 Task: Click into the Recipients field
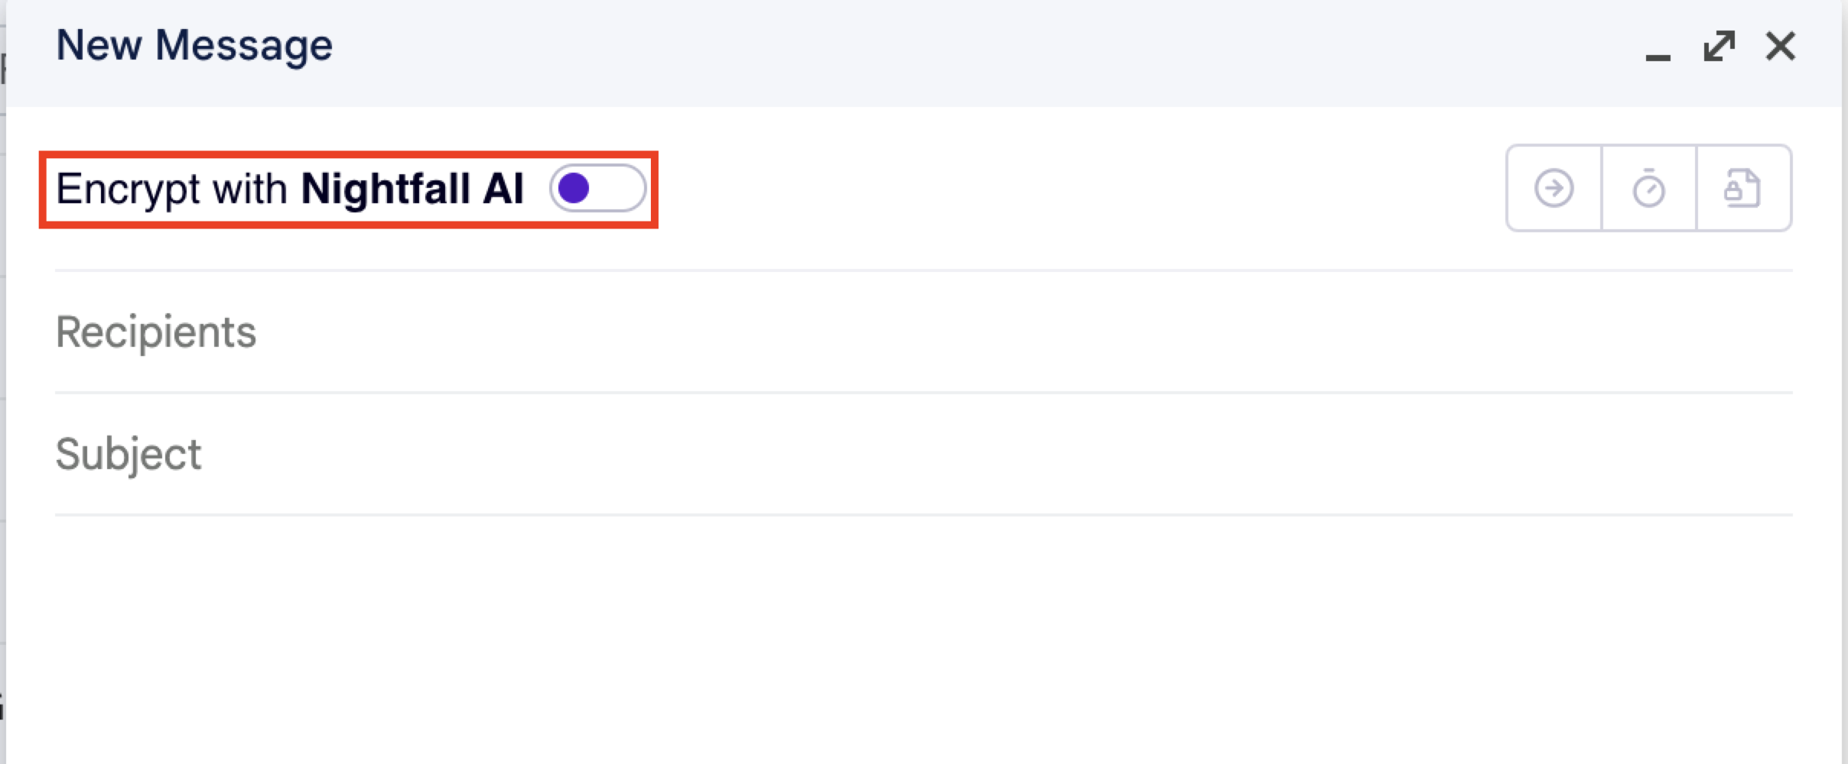point(918,332)
